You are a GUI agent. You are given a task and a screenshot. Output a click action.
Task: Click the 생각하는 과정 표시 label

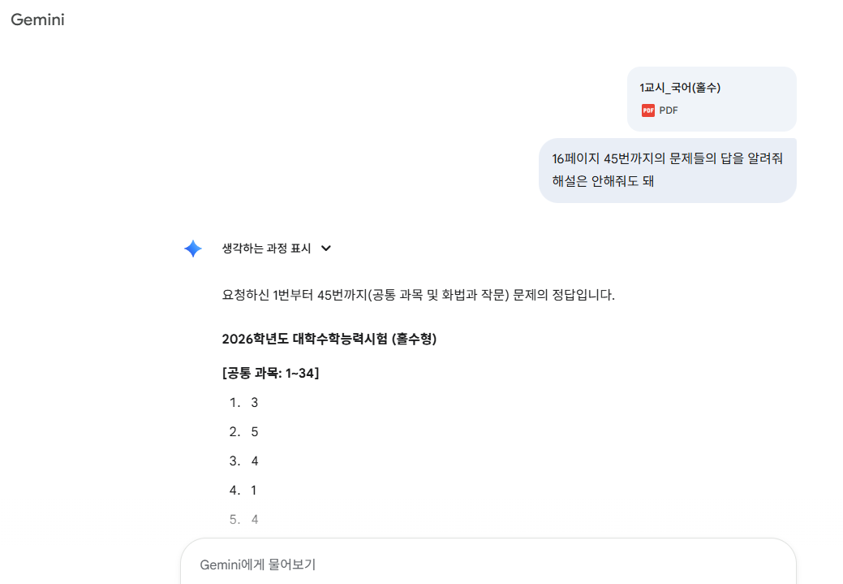[266, 249]
